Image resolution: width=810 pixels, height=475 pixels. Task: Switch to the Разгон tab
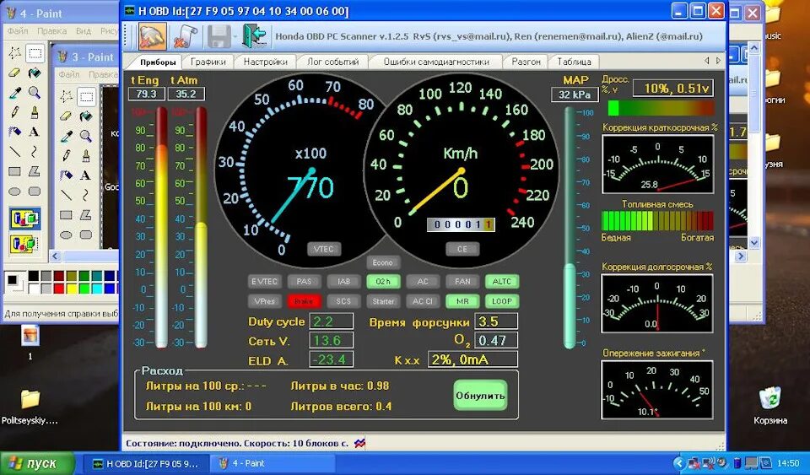tap(526, 62)
